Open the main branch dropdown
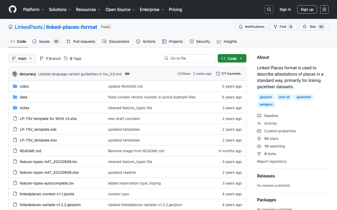 (x=22, y=58)
